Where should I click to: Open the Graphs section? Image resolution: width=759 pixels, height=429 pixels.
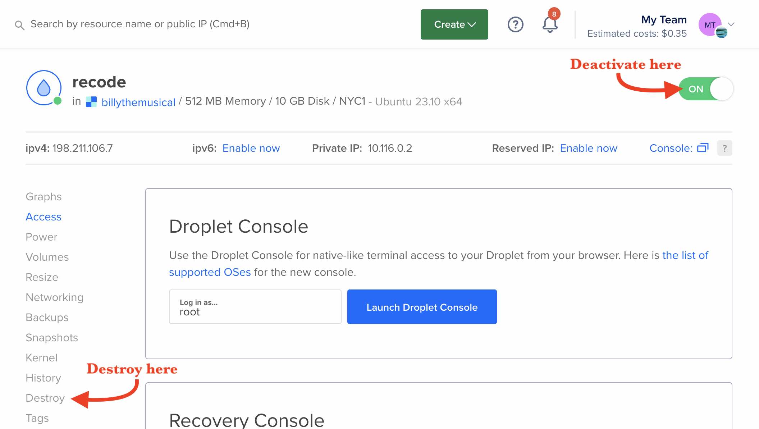click(x=44, y=197)
